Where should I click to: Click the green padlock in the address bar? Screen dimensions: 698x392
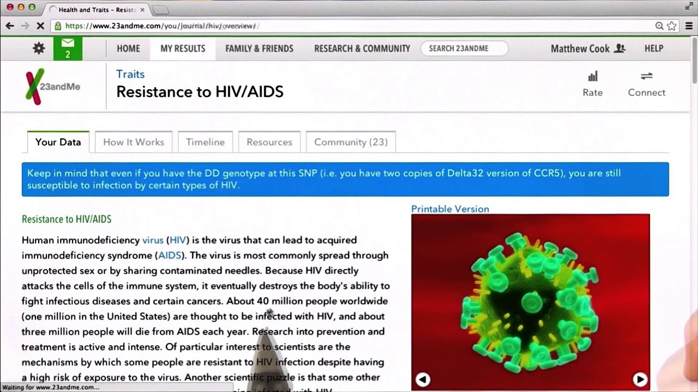click(x=58, y=26)
